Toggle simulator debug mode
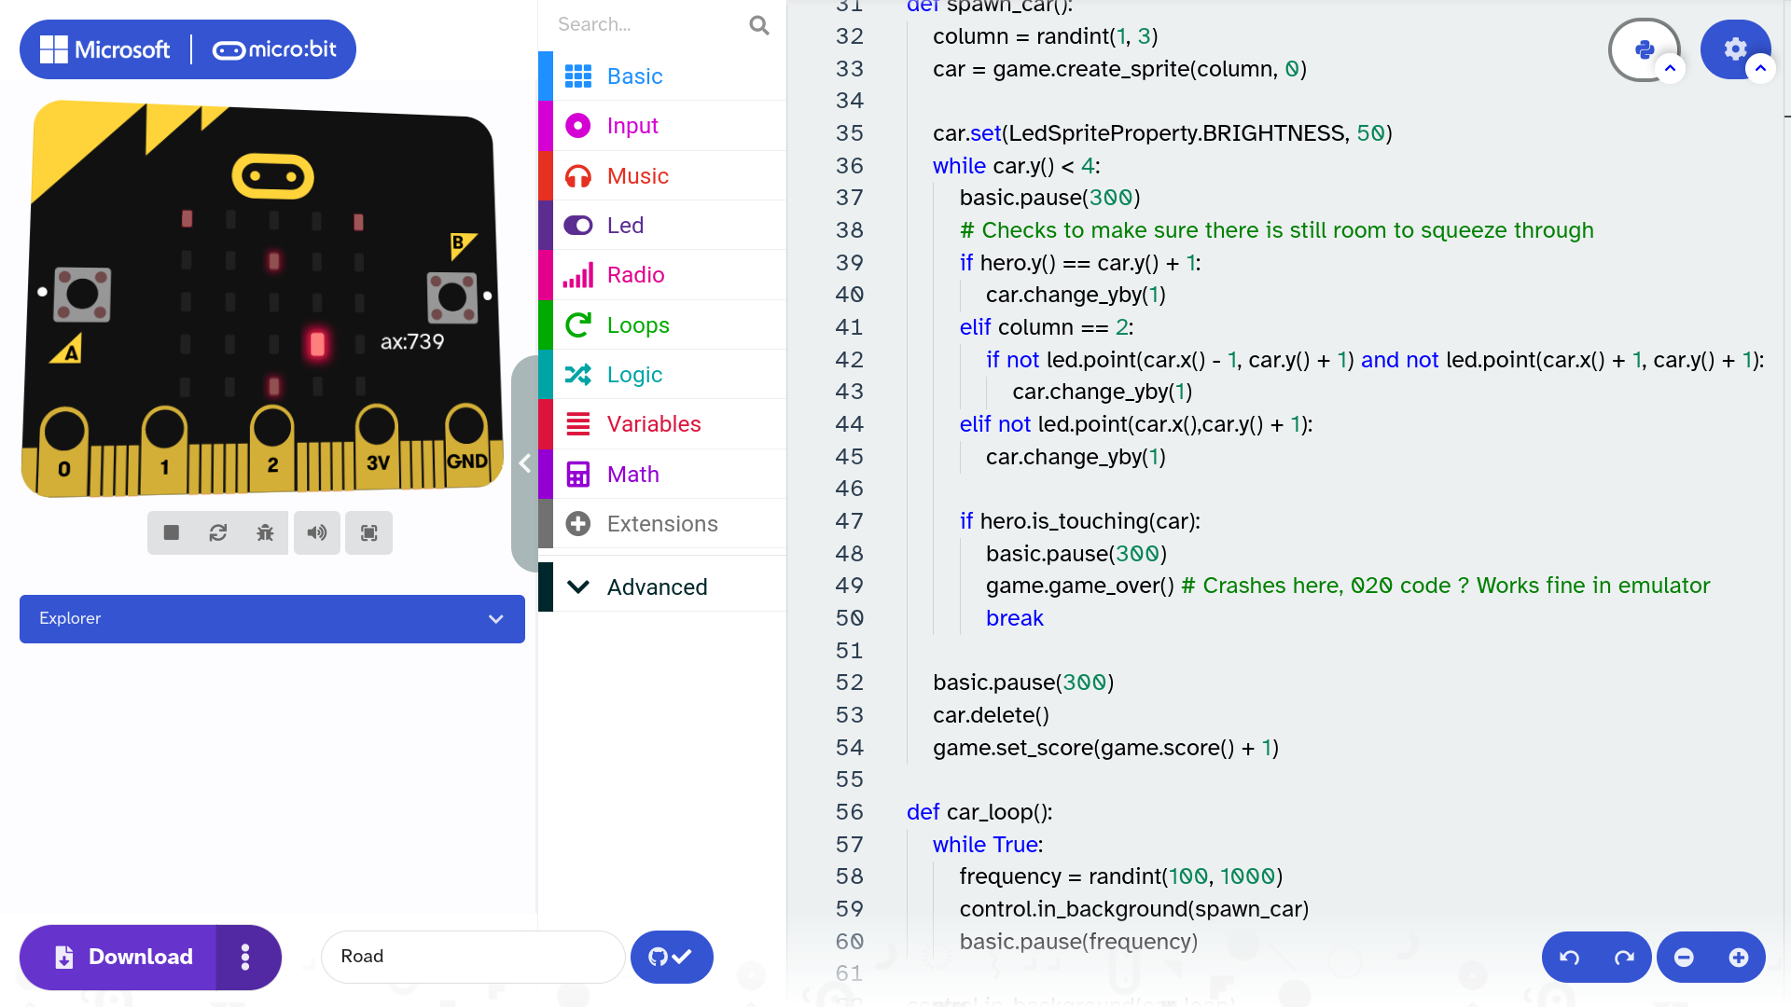 point(265,532)
